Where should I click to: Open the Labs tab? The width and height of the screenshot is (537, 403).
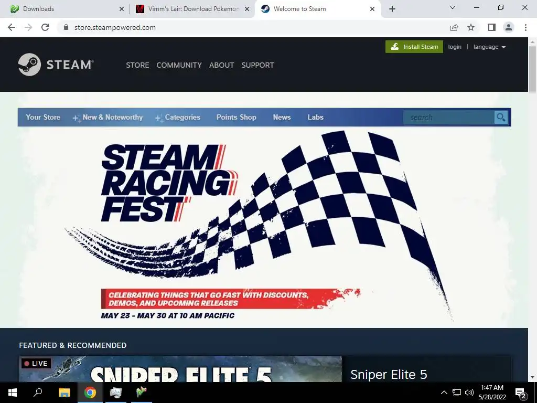315,117
